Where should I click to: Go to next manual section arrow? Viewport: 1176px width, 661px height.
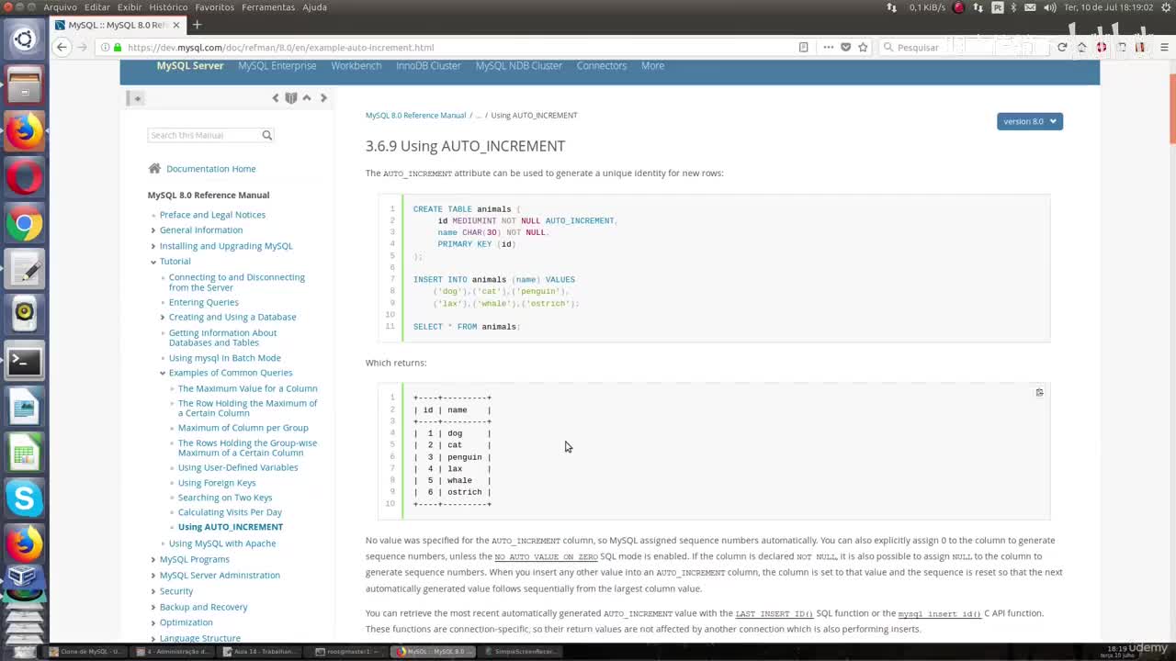tap(323, 98)
